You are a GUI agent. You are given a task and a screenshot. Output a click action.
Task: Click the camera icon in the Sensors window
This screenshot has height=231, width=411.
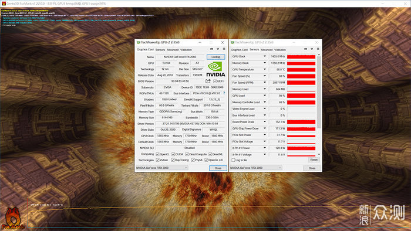point(305,49)
